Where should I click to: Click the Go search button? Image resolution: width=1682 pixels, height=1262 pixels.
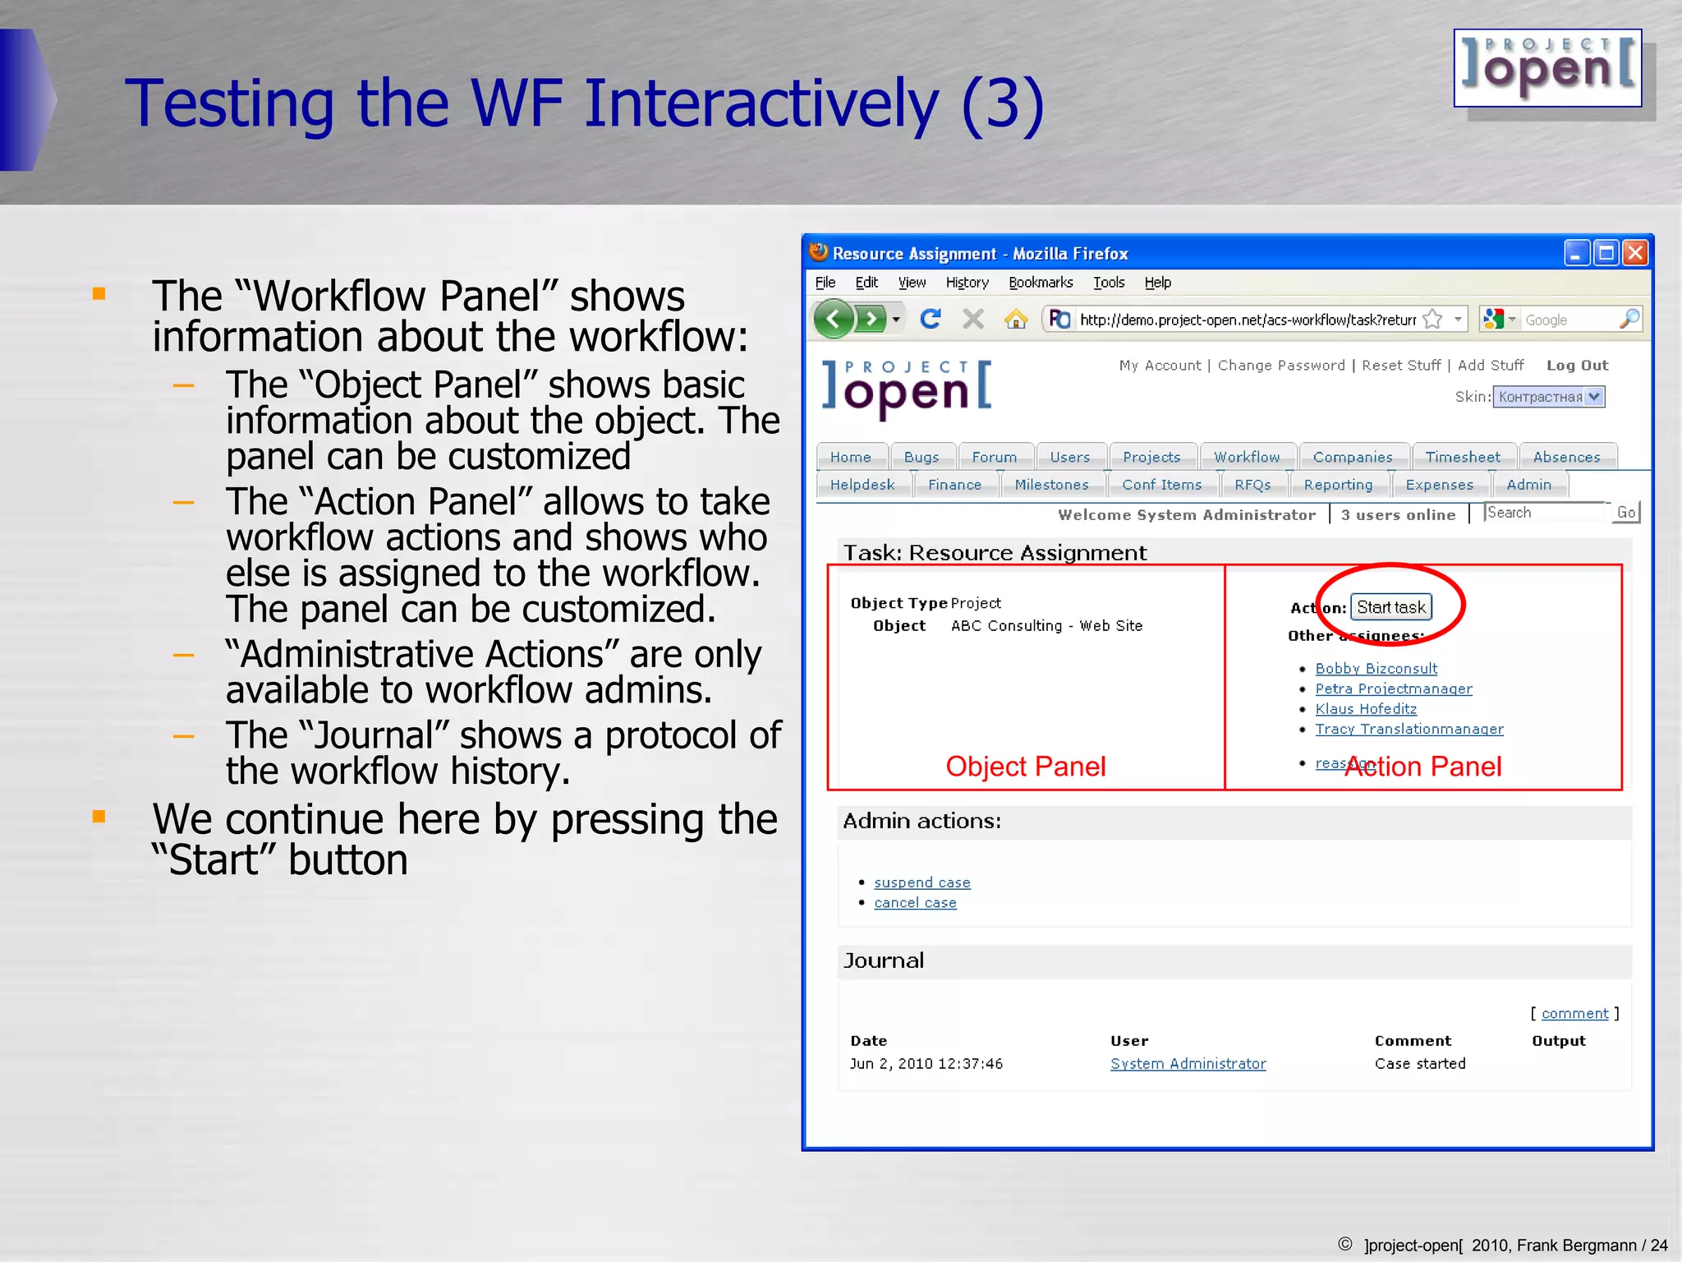1625,513
